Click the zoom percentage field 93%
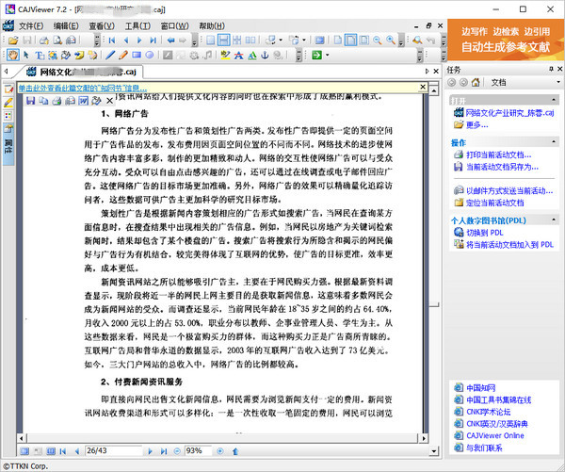The image size is (565, 472). (x=197, y=450)
